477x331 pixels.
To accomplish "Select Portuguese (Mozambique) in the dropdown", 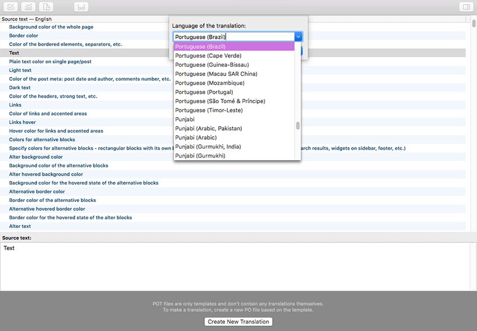I will coord(209,83).
